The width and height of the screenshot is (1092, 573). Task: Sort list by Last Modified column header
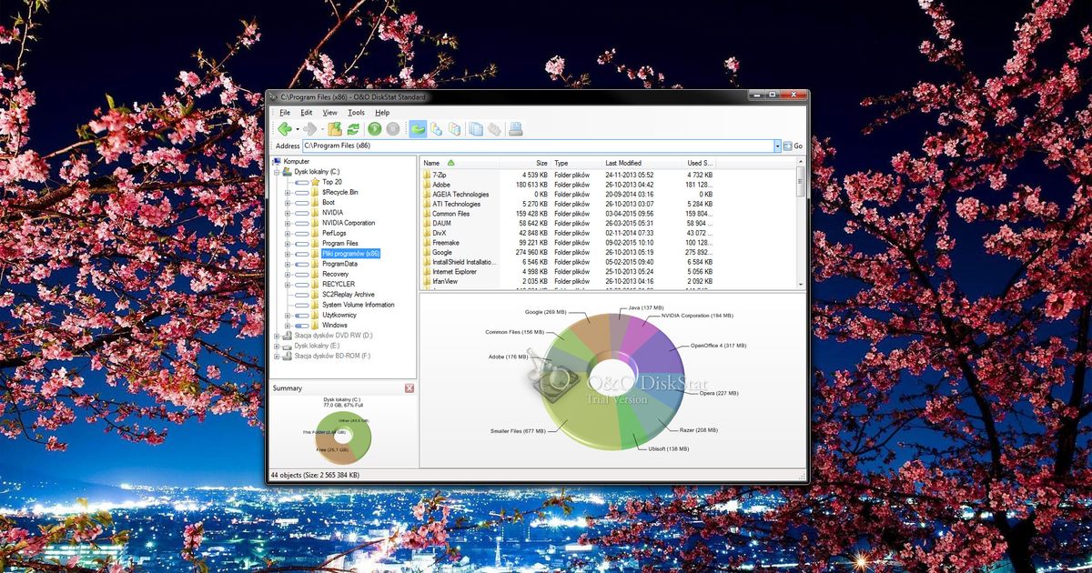coord(623,163)
